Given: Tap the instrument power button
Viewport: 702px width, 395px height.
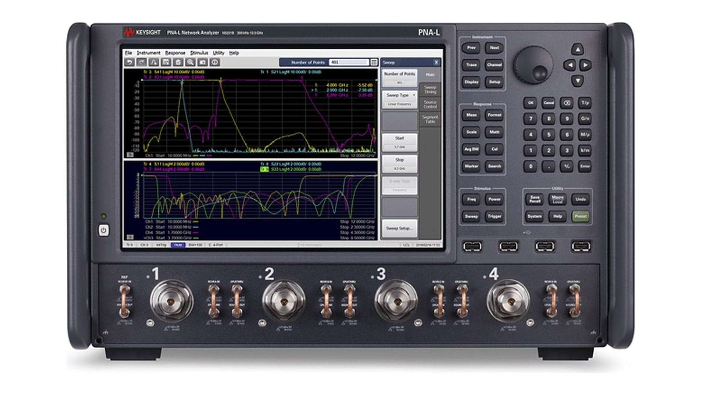Looking at the screenshot, I should (x=104, y=230).
